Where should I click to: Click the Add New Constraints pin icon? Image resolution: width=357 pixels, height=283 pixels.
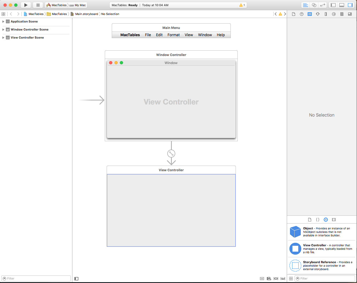[x=276, y=278]
